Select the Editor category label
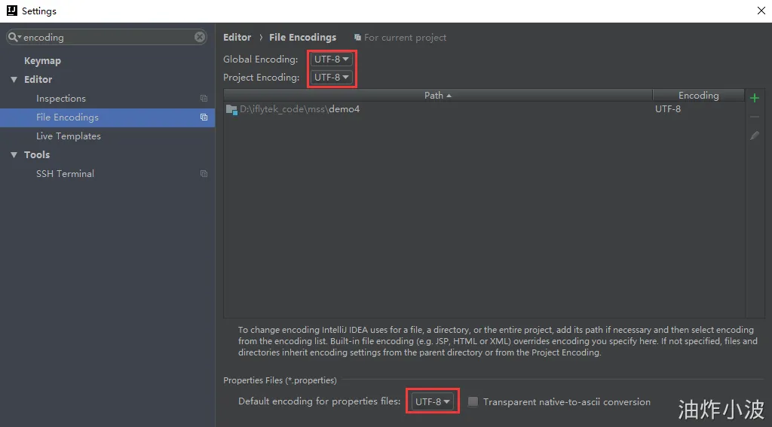The width and height of the screenshot is (772, 427). 38,79
